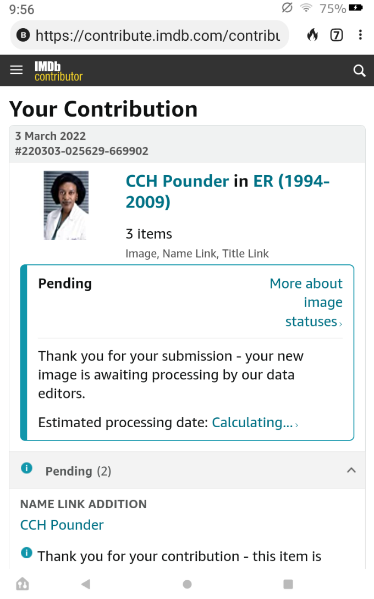Collapse the Pending (2) section chevron
Screen dimensions: 374x599
(x=351, y=470)
